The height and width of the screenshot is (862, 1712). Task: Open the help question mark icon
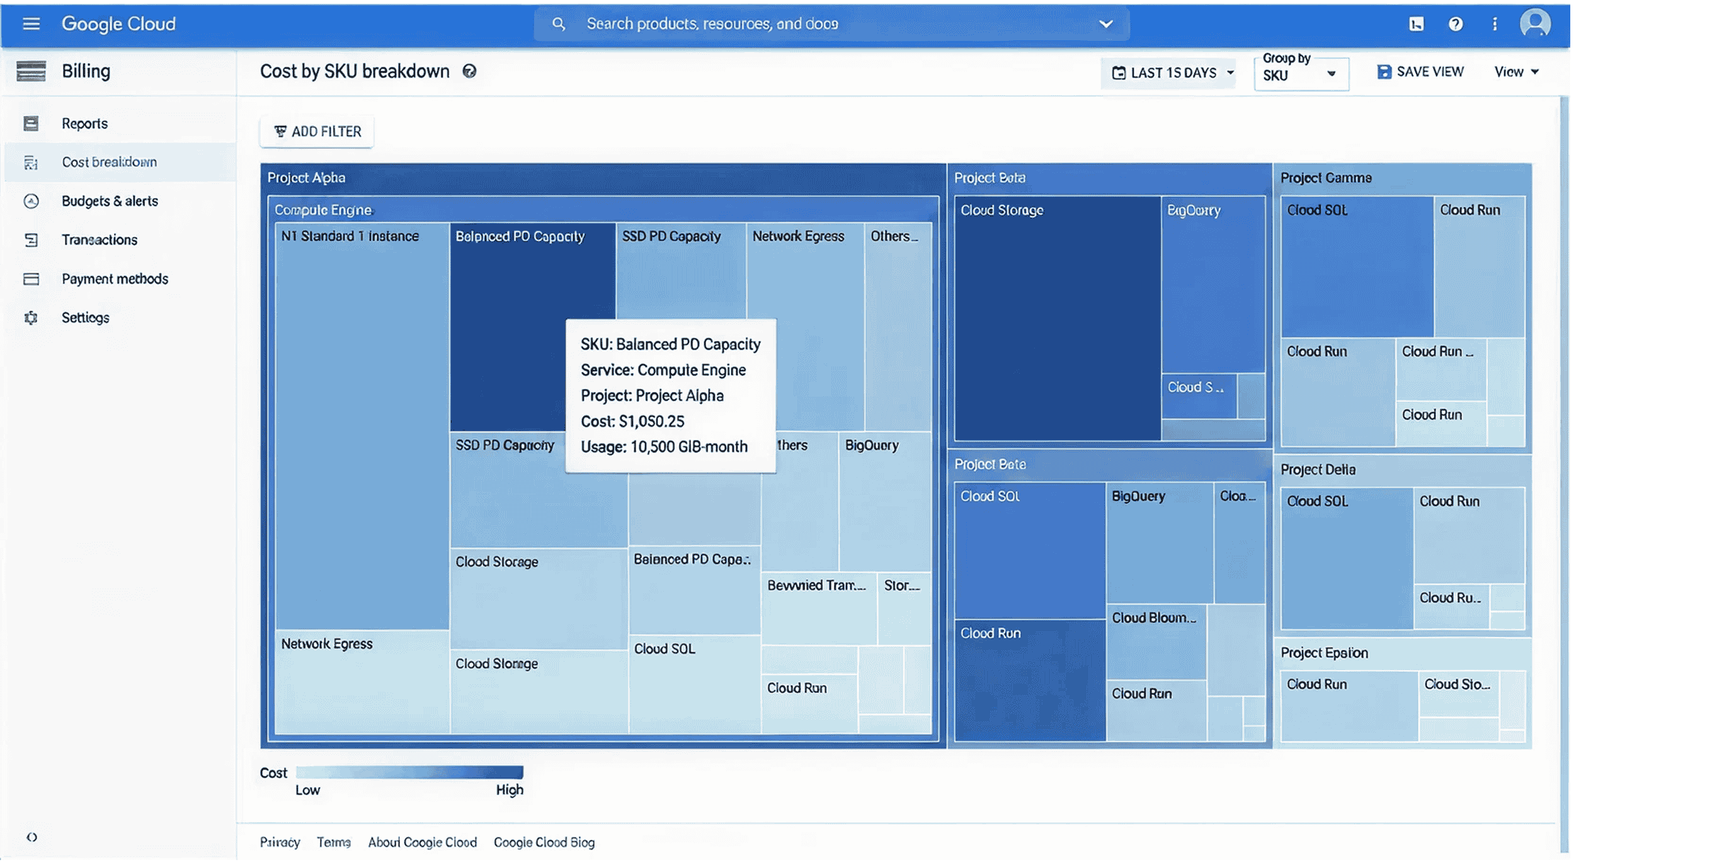point(1456,24)
